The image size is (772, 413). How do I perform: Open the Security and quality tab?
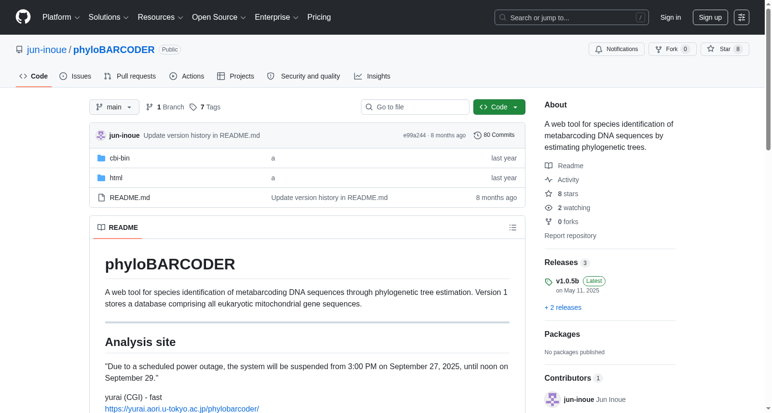[303, 76]
